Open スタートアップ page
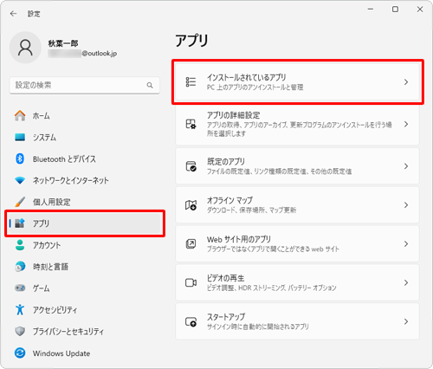This screenshot has height=369, width=433. point(297,321)
